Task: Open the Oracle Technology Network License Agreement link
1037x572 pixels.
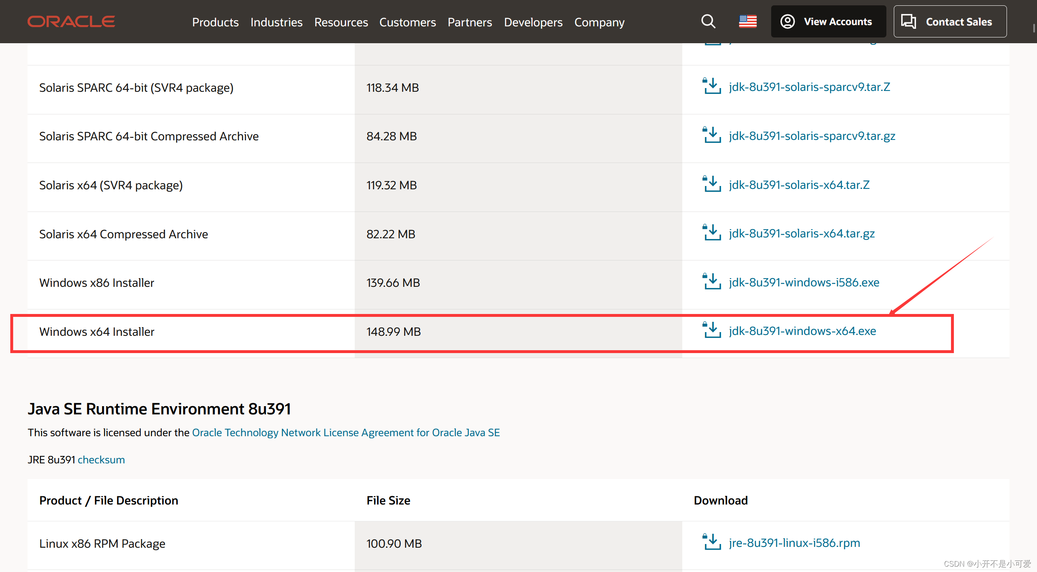Action: (346, 432)
